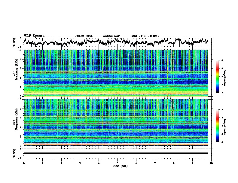
Task: Click the "station=KAP" label
Action: (111, 36)
